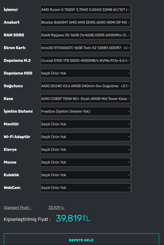Expand the Monitör selection dropdown
Image resolution: width=164 pixels, height=245 pixels.
tap(86, 124)
